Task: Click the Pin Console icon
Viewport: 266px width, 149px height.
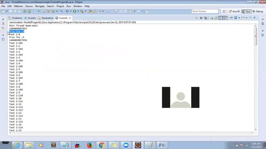Action: [231, 18]
